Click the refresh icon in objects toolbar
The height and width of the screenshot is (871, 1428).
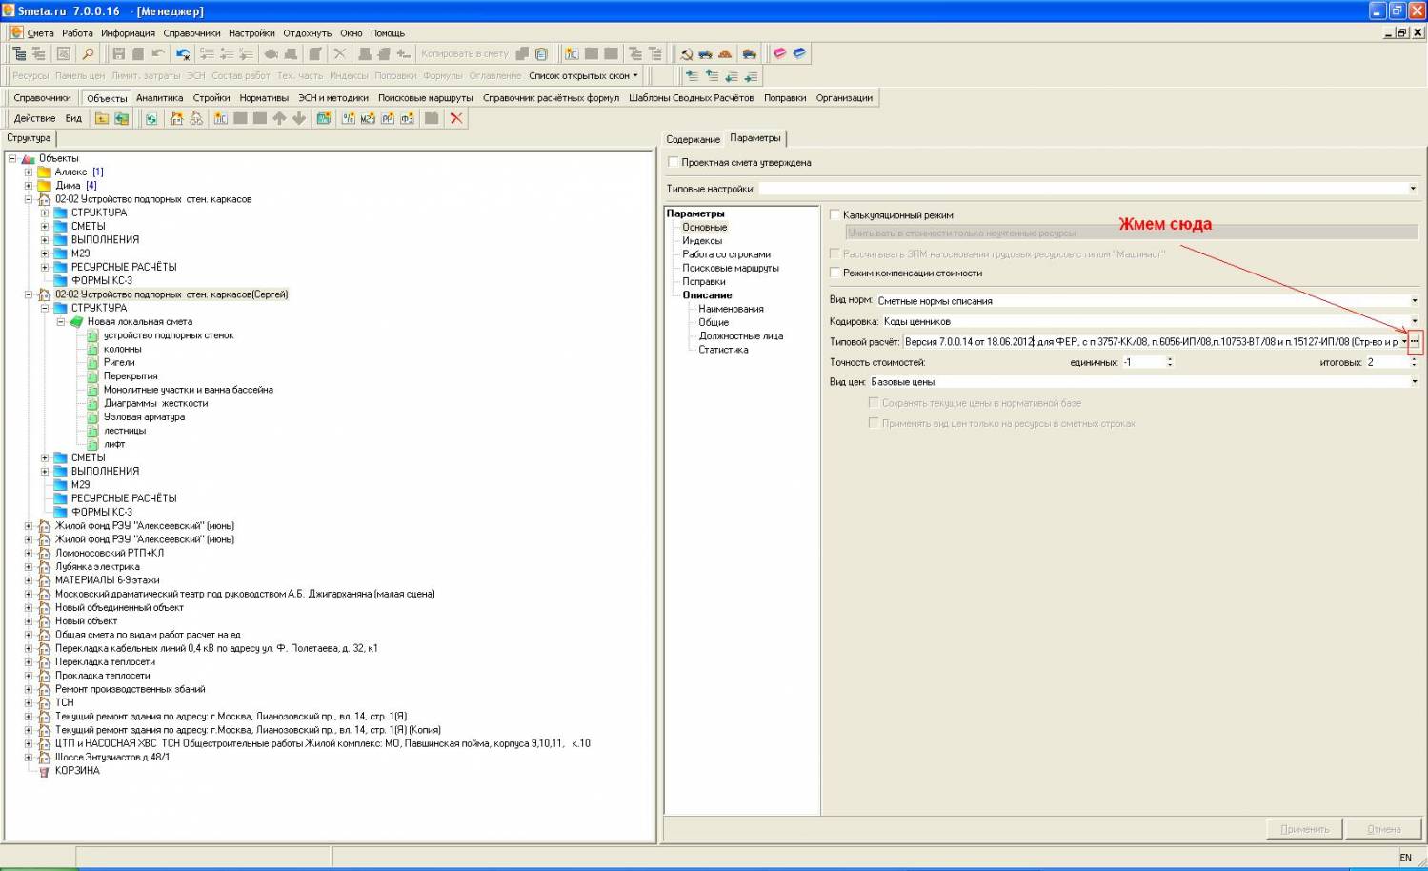(151, 118)
